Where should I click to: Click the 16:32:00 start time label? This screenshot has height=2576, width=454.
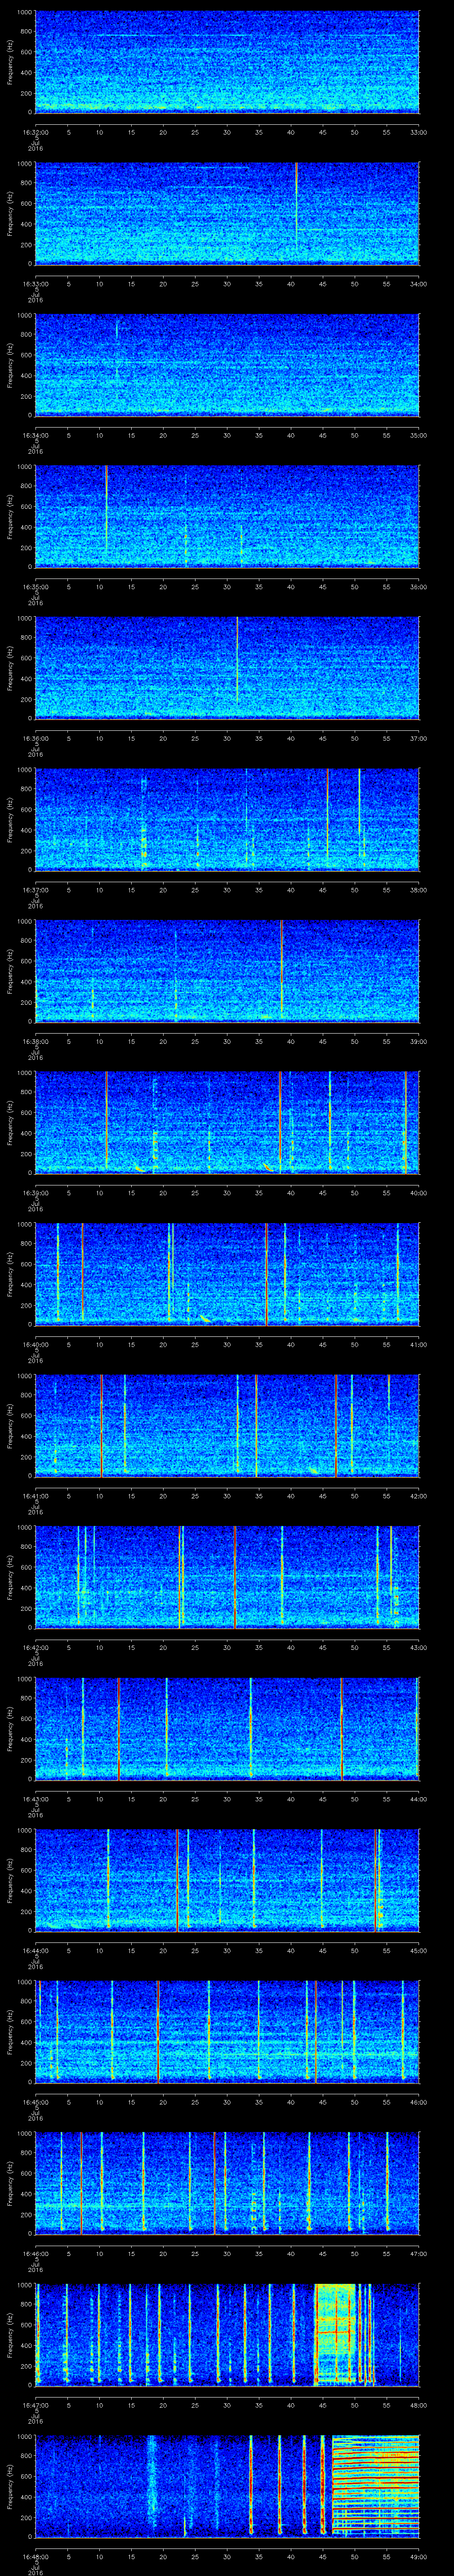click(35, 132)
